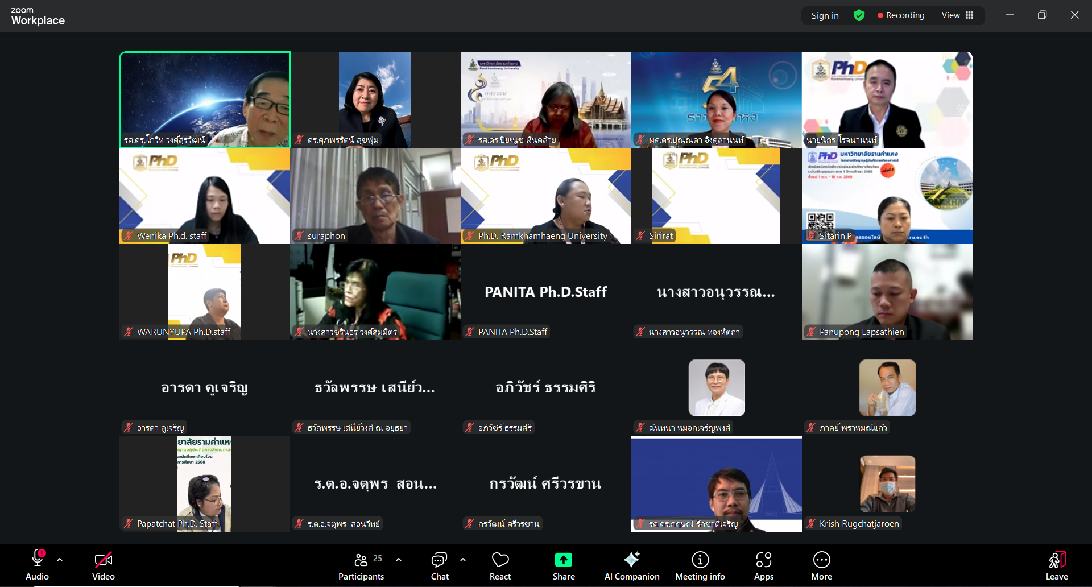Expand the Chat options arrow
This screenshot has height=587, width=1092.
tap(463, 560)
